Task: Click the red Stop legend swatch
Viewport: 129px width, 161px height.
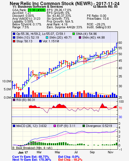Action: pyautogui.click(x=14, y=41)
